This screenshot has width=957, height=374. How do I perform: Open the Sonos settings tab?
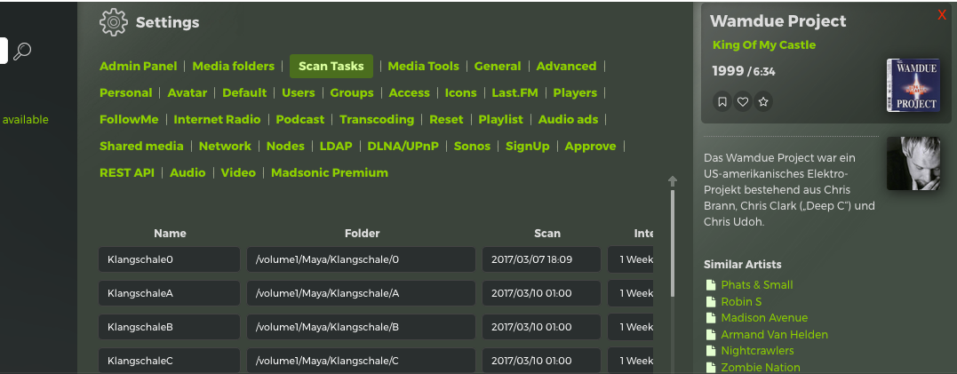pos(472,146)
